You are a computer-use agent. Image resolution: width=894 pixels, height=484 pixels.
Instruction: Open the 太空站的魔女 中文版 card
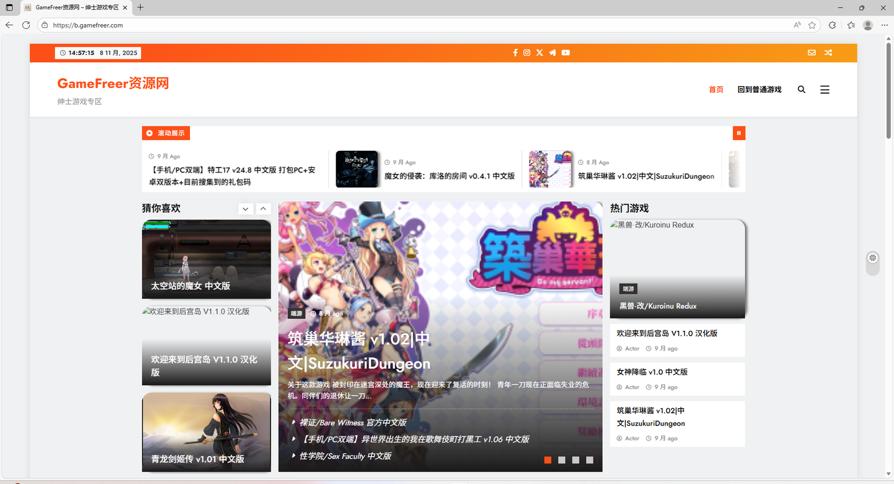206,259
